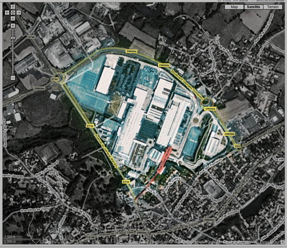Viewport: 287px width, 248px height.
Task: Click the red Rue Louis Heullez label
Action: (x=165, y=159)
